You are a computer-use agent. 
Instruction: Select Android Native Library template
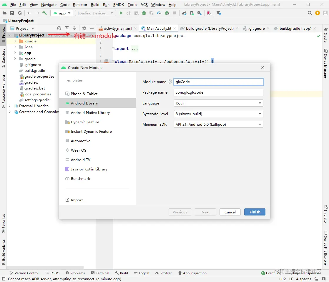97,112
